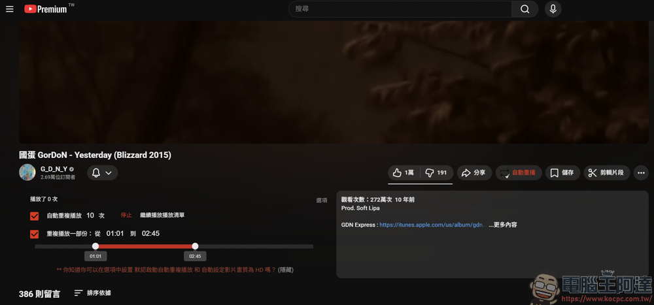Click the video player area
The height and width of the screenshot is (305, 654).
pos(334,82)
